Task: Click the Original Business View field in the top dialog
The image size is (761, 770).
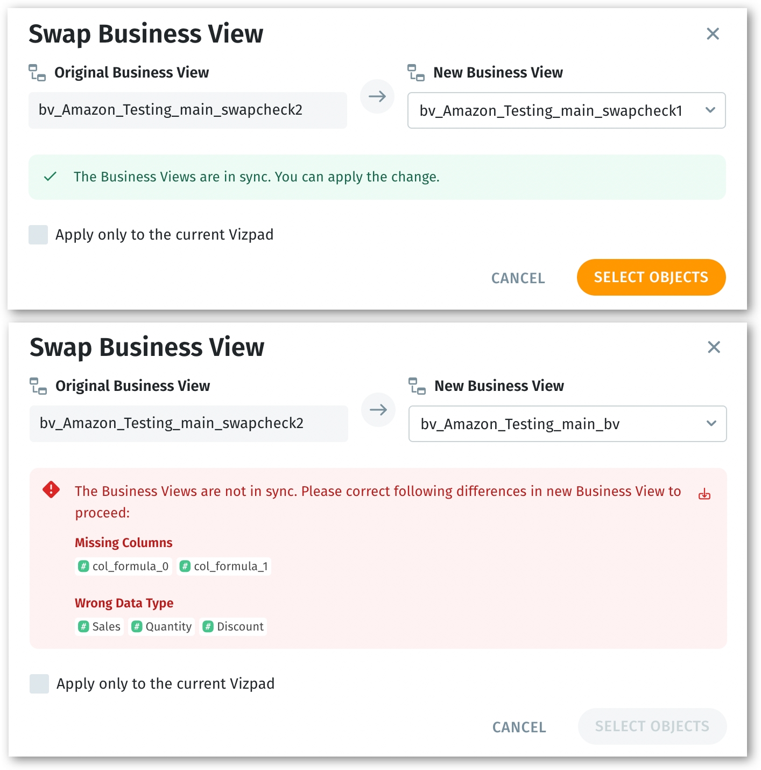Action: 187,110
